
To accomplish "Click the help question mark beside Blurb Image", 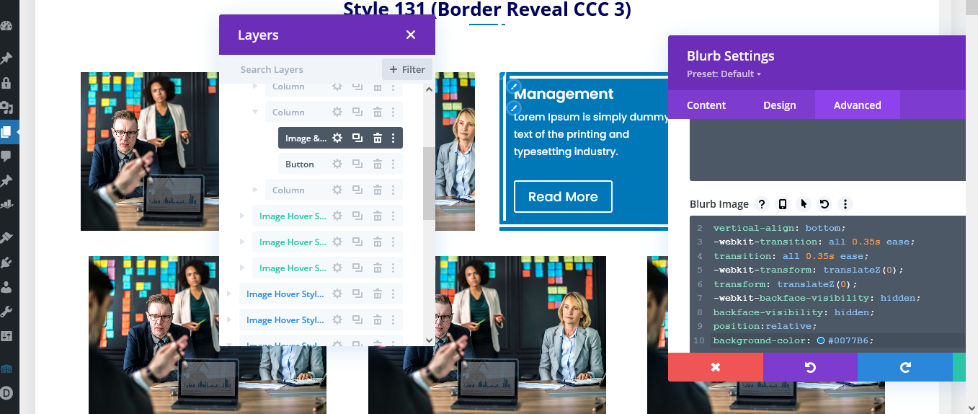I will (x=762, y=204).
